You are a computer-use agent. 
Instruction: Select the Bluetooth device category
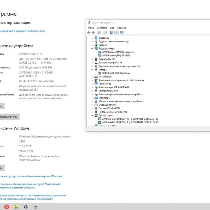(x=103, y=38)
